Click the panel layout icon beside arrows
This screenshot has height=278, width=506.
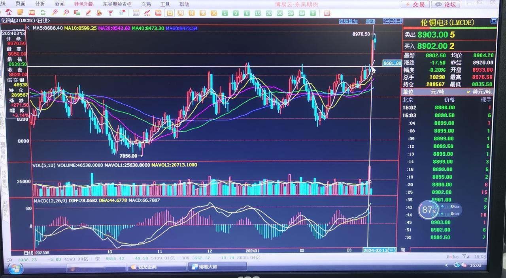point(399,21)
